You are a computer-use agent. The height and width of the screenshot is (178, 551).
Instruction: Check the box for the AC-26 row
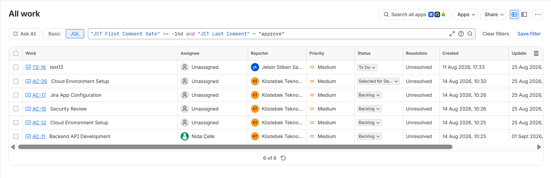pos(16,81)
